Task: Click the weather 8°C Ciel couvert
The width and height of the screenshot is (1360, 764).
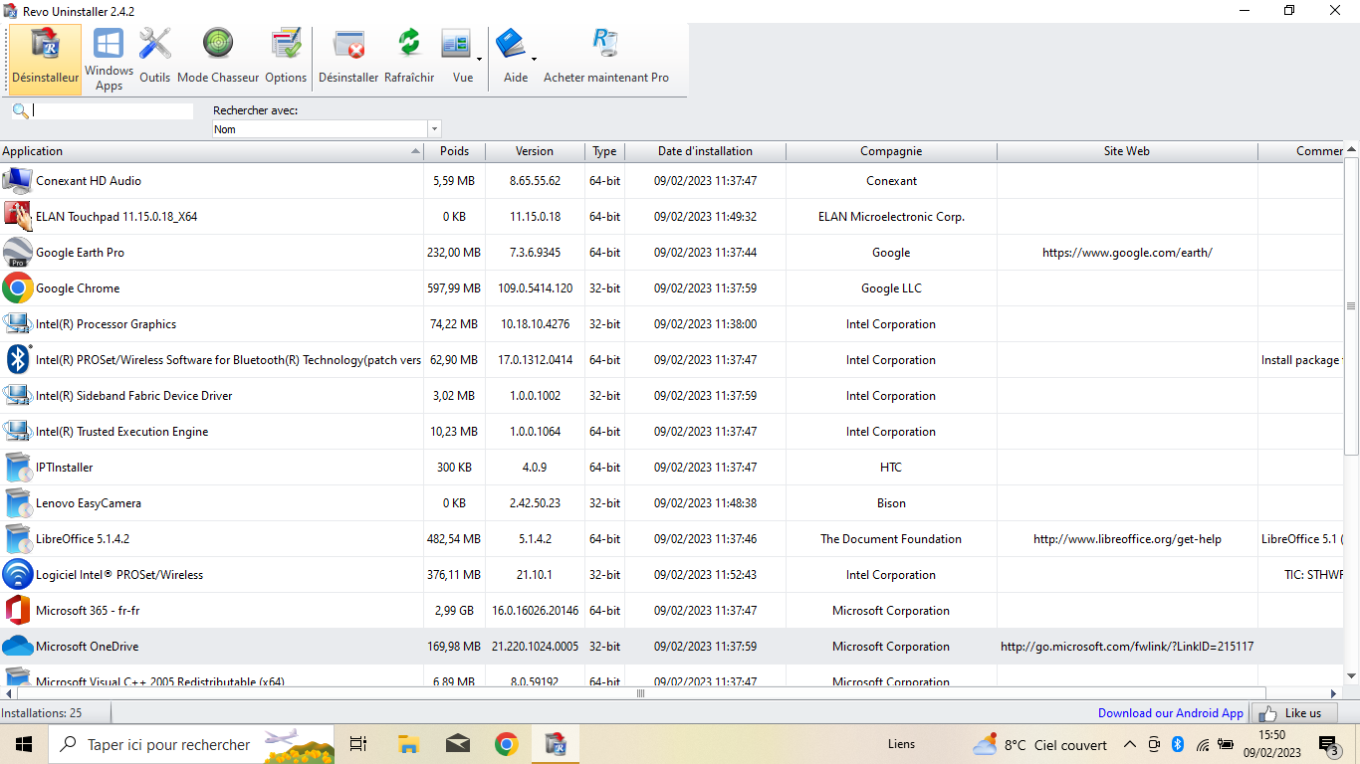Action: point(1040,744)
